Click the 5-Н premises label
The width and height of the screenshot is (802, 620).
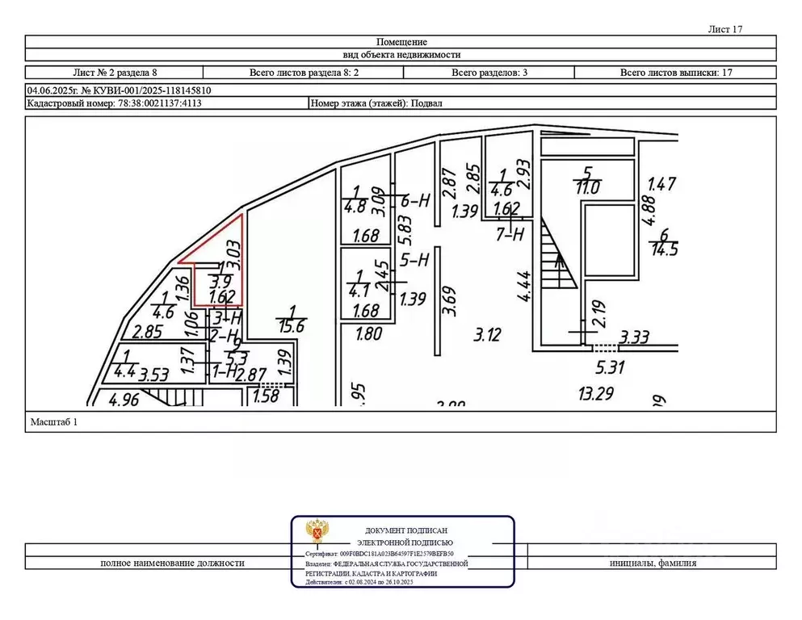coord(414,260)
